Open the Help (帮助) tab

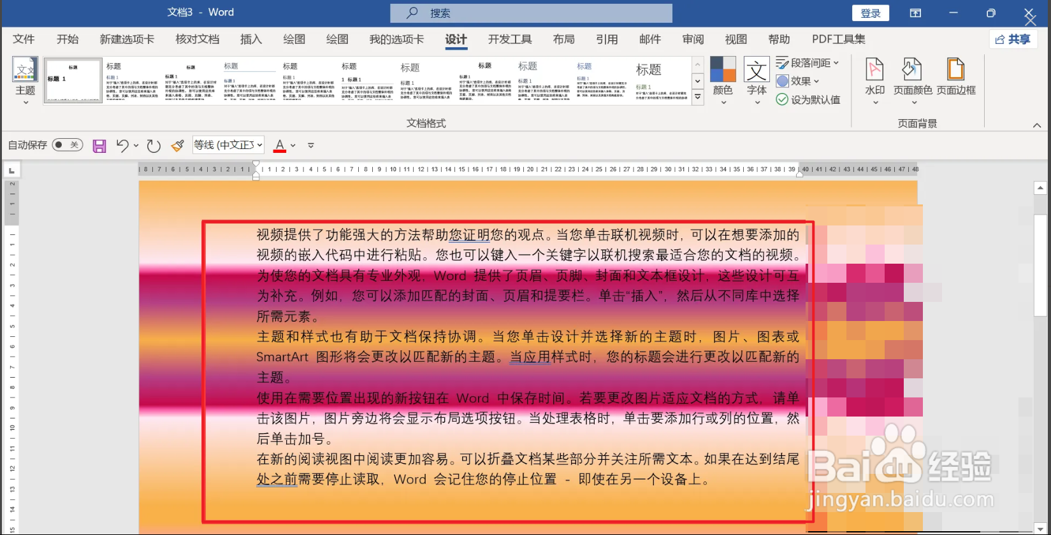click(x=779, y=39)
